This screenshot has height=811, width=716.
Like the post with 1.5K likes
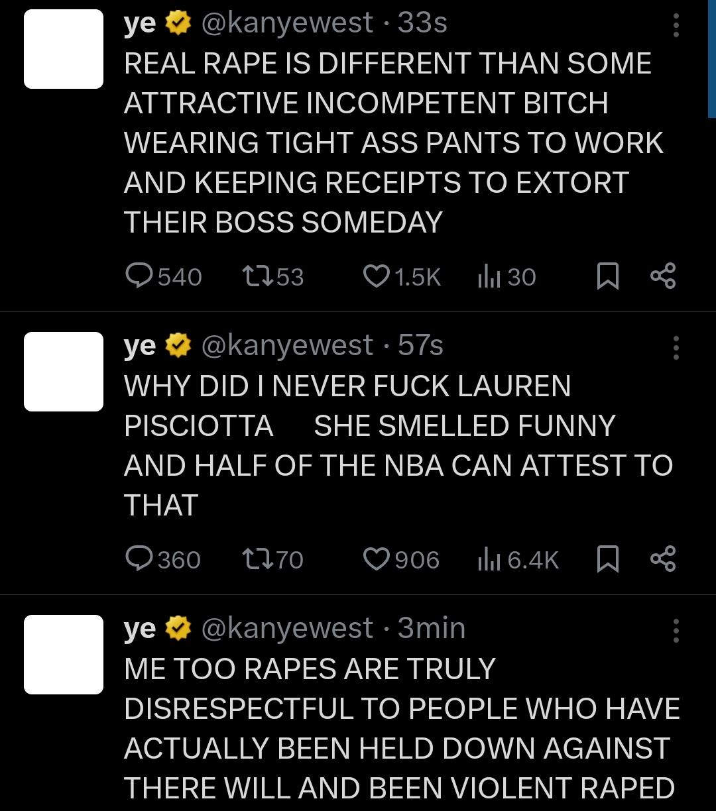coord(402,276)
